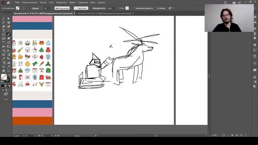Switch to Draw Behind mode
Viewport: 258px width, 145px height.
point(6,90)
